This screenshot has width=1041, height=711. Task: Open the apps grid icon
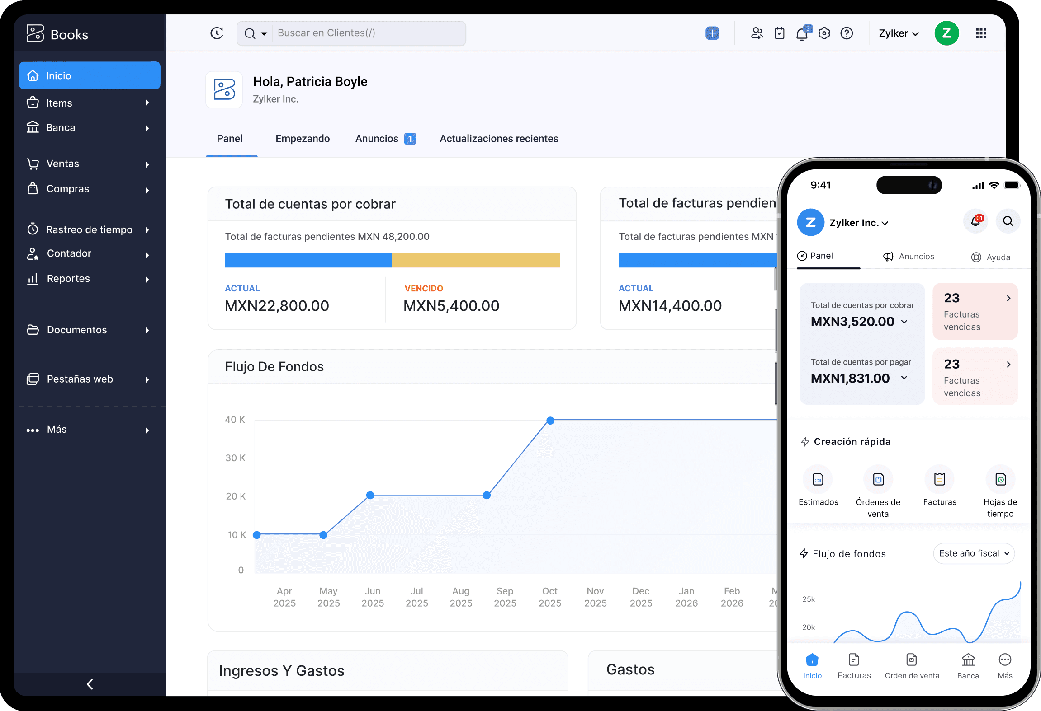(981, 33)
